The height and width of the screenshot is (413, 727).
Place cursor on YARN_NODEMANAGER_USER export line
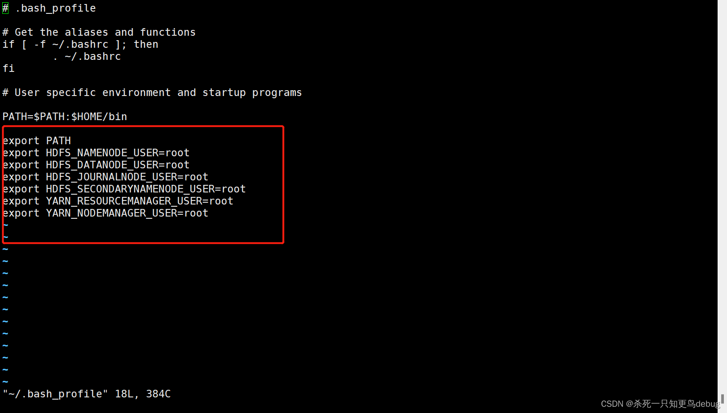tap(105, 213)
